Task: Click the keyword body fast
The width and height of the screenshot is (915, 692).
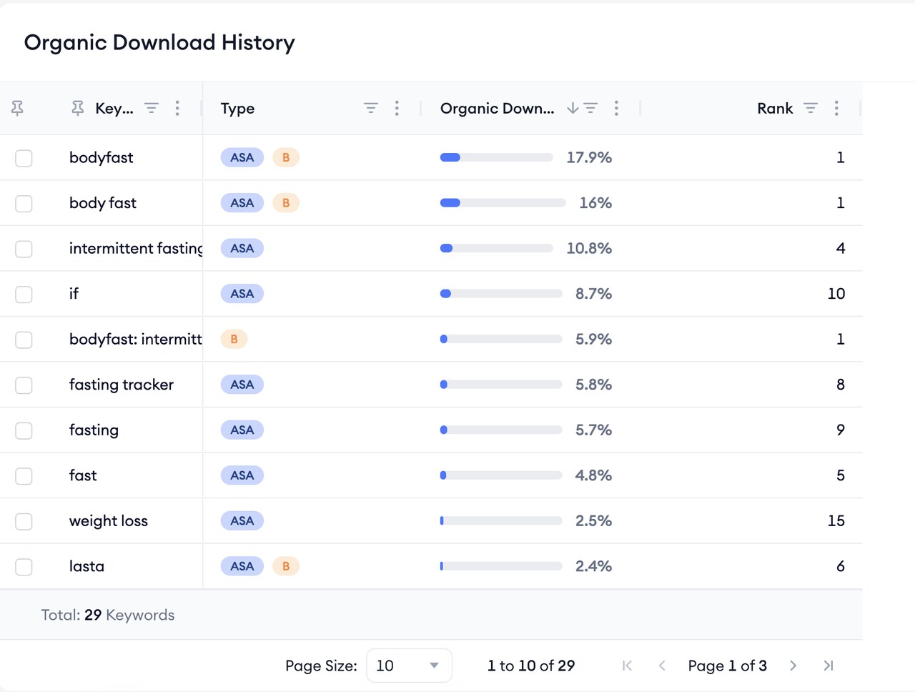Action: (x=103, y=203)
